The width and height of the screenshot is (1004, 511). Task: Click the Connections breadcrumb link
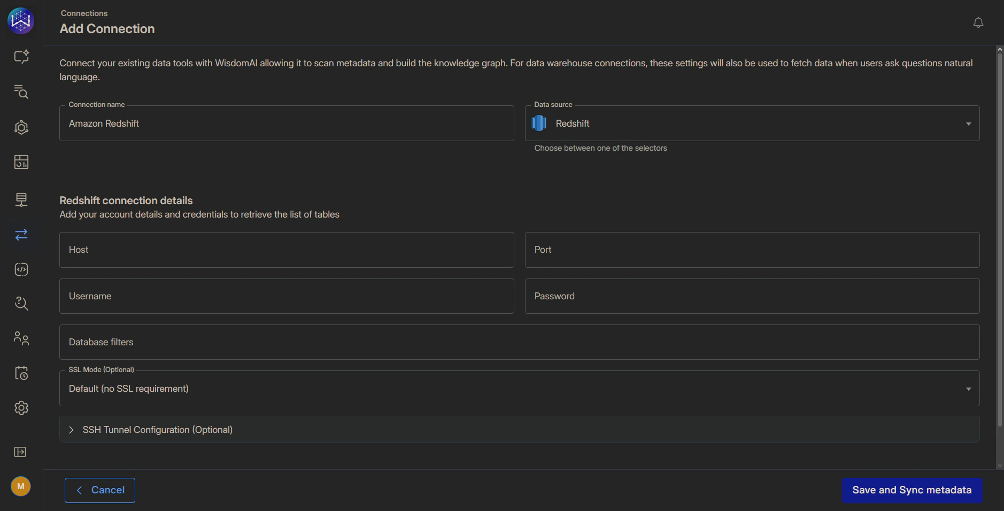pos(84,13)
